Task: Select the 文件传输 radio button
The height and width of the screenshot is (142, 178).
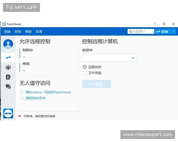Action: click(x=85, y=73)
